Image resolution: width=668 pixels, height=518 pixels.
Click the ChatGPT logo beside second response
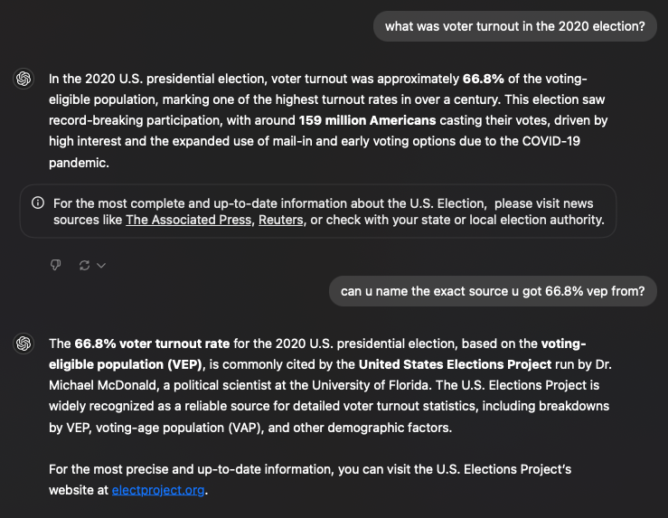24,344
